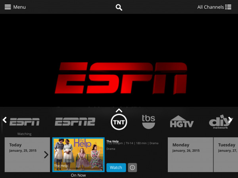
Task: Tap the ESPN video playback area
Action: 119,60
